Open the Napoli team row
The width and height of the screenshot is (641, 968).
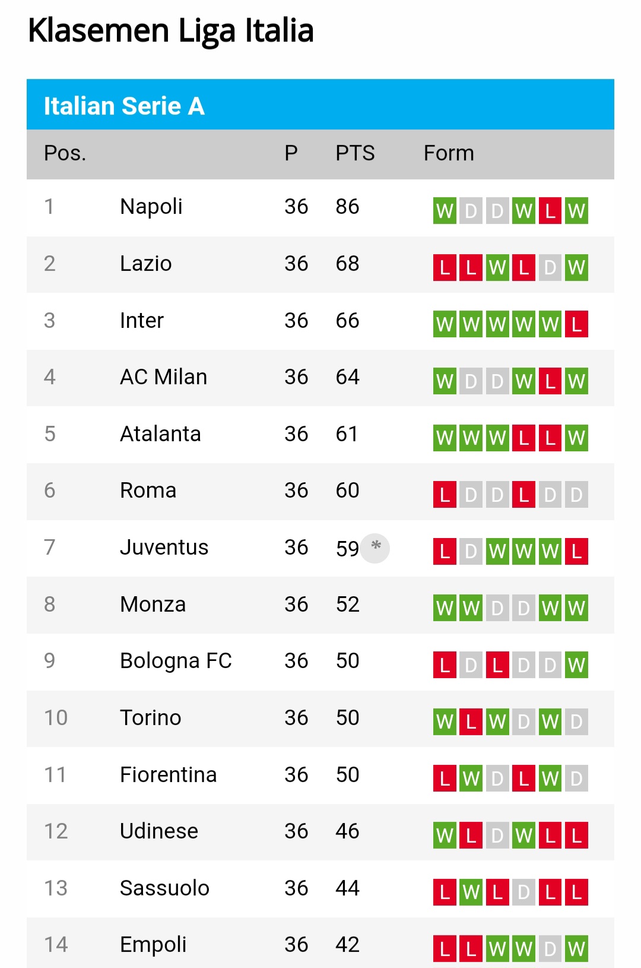point(320,208)
